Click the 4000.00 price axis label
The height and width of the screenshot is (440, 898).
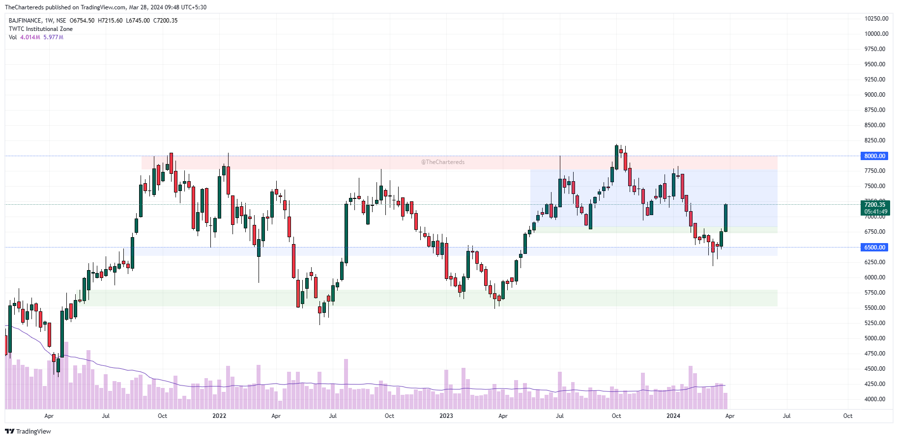(875, 399)
